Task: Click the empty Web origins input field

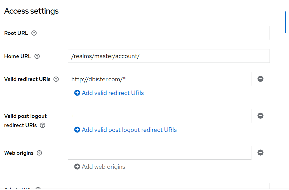Action: pos(159,153)
